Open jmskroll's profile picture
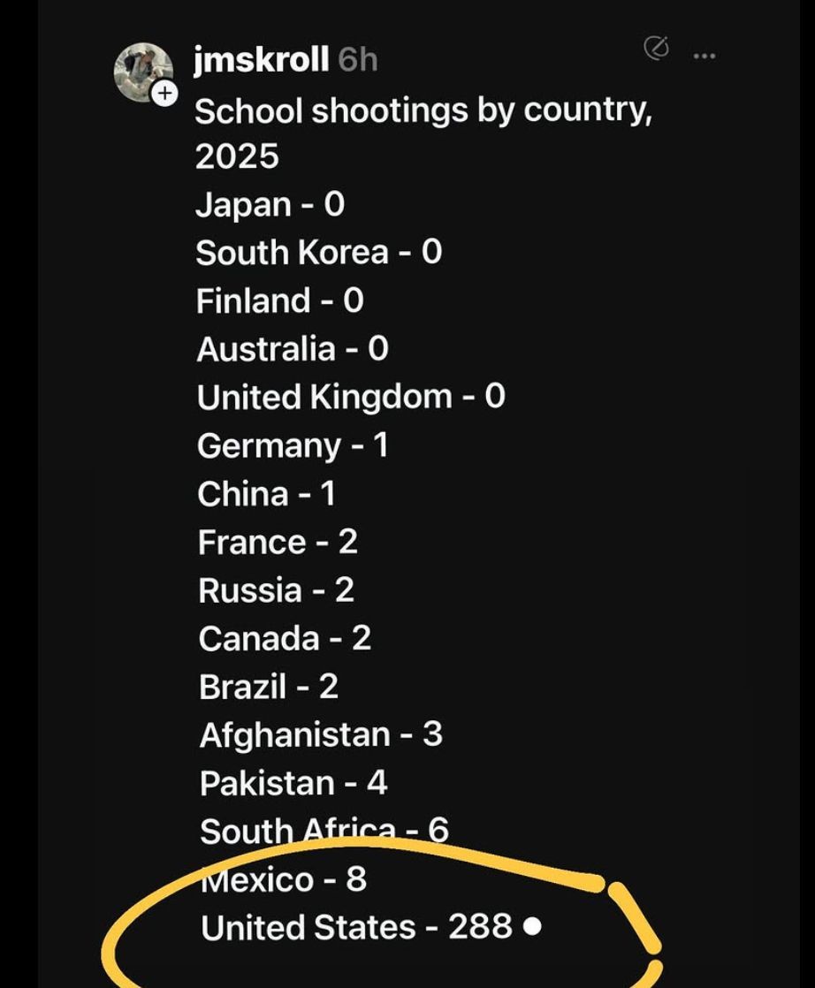The image size is (815, 988). 143,72
